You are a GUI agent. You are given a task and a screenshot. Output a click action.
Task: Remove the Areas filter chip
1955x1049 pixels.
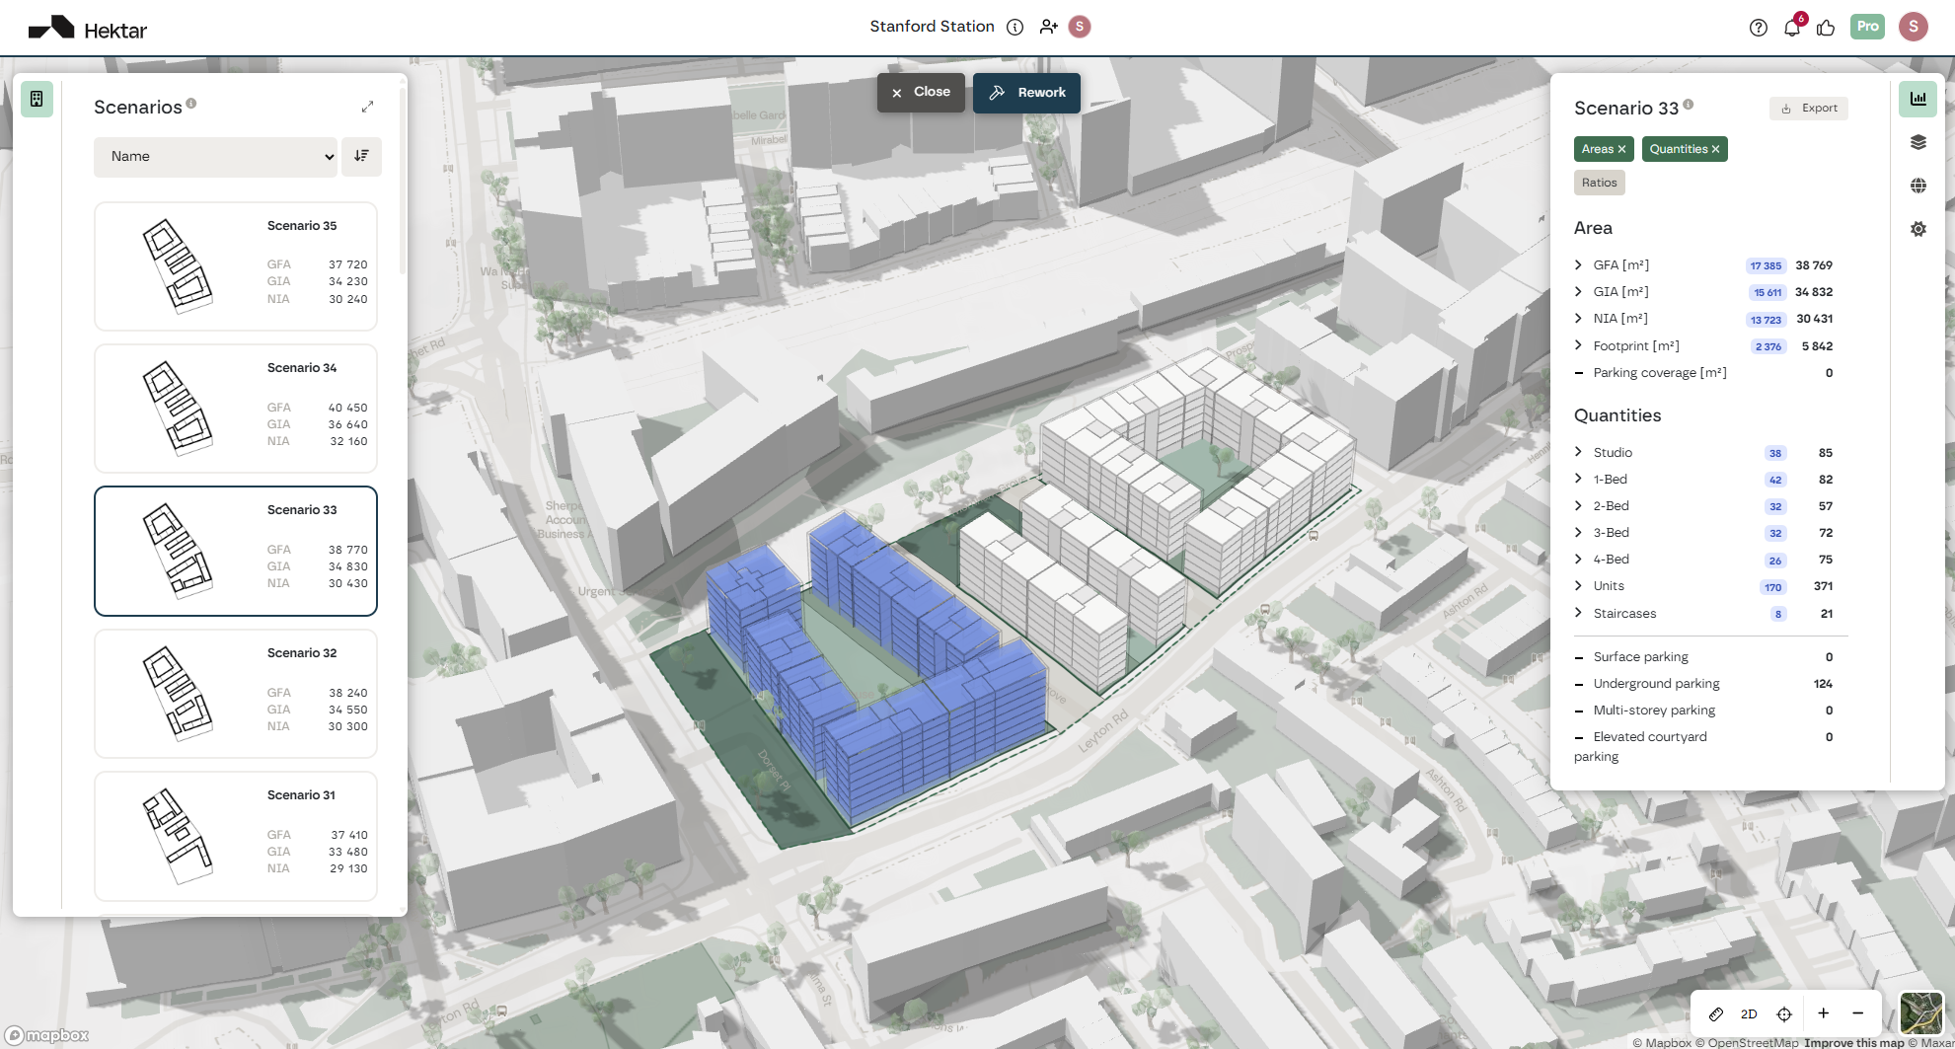click(x=1621, y=149)
